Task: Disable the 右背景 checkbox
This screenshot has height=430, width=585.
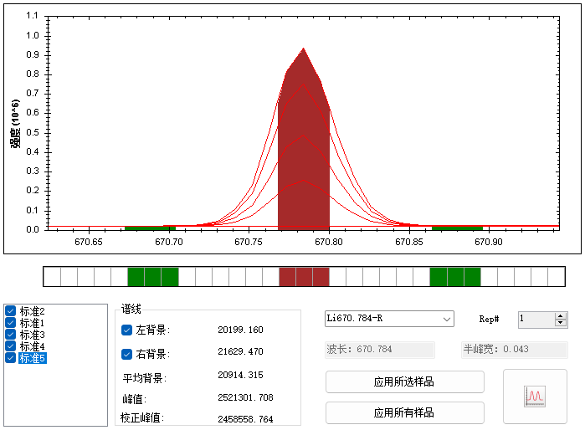Action: 127,354
